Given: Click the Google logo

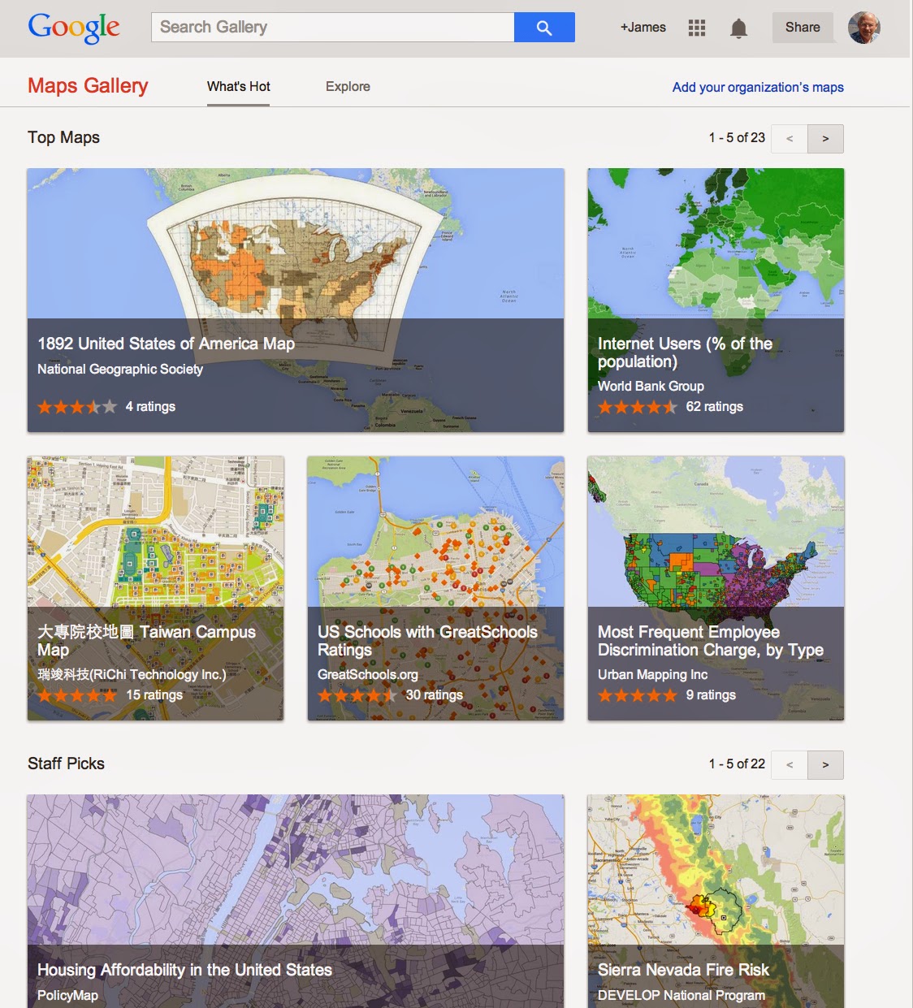Looking at the screenshot, I should coord(74,28).
